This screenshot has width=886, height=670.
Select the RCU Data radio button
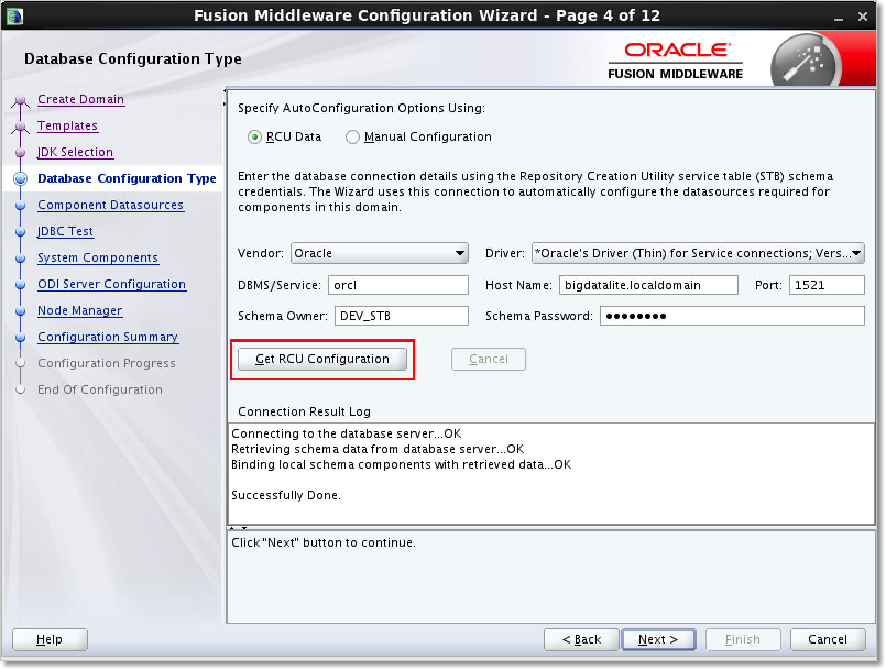[x=254, y=137]
